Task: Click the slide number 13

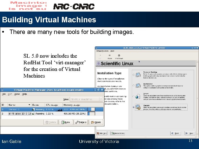Action: click(x=190, y=141)
